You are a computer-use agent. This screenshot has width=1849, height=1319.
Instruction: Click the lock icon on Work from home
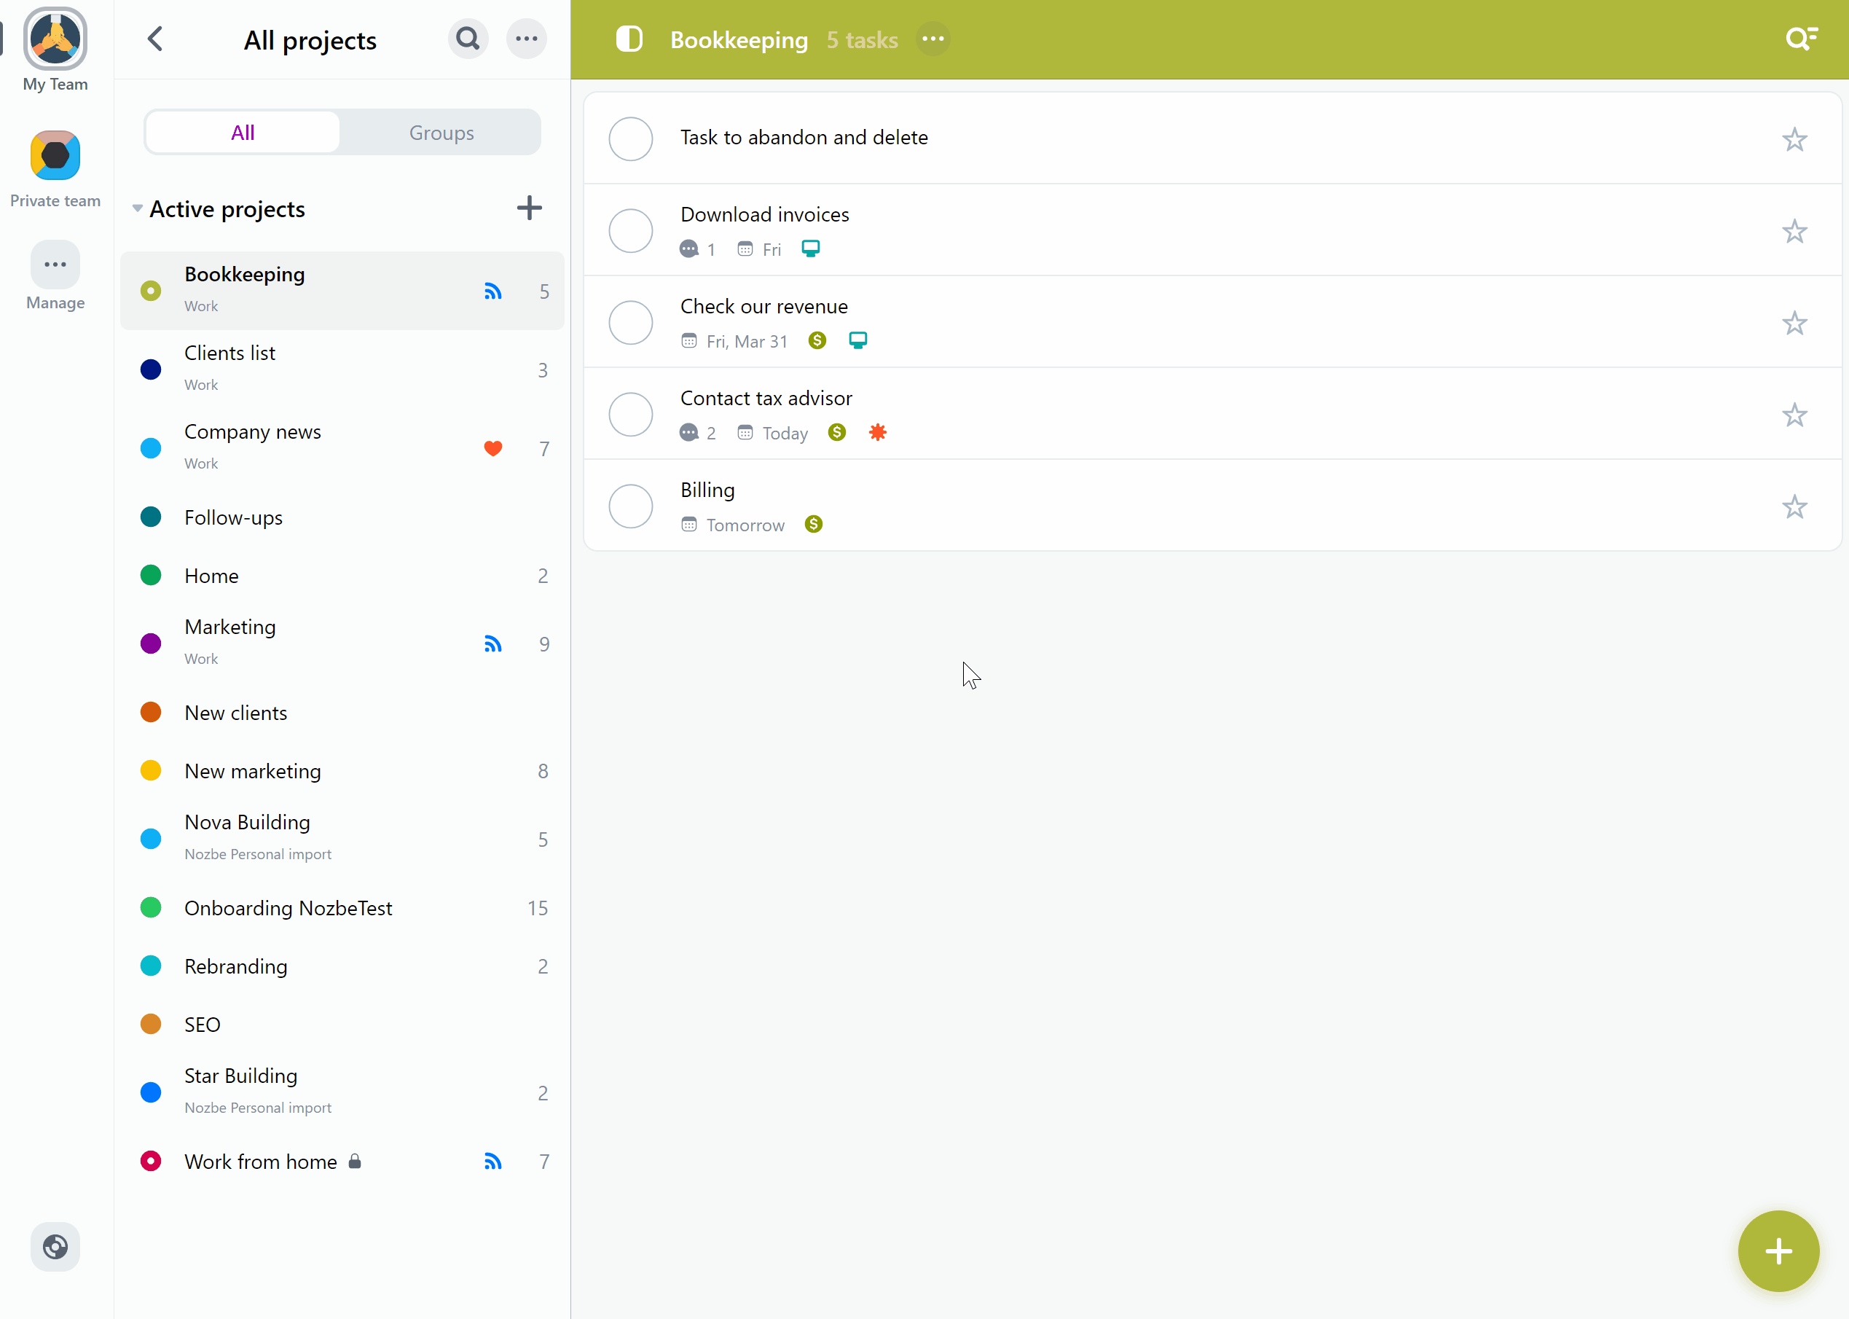[x=355, y=1162]
